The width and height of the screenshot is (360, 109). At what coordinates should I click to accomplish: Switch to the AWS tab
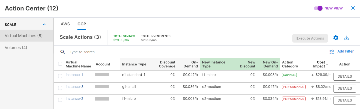pos(65,24)
